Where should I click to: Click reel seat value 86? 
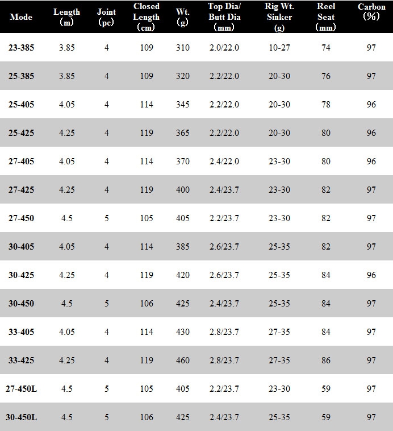click(326, 360)
